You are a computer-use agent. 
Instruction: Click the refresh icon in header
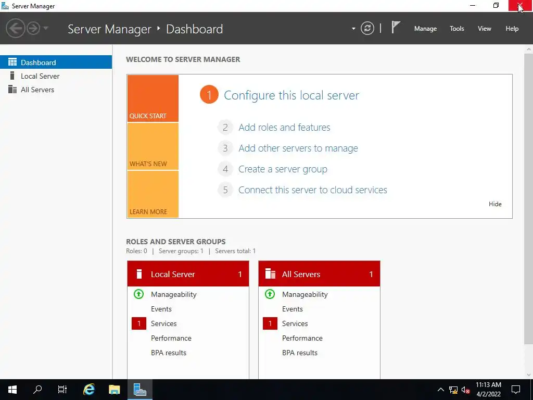(x=367, y=28)
